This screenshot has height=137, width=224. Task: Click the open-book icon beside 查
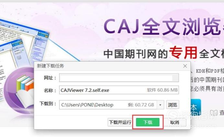tap(214, 113)
